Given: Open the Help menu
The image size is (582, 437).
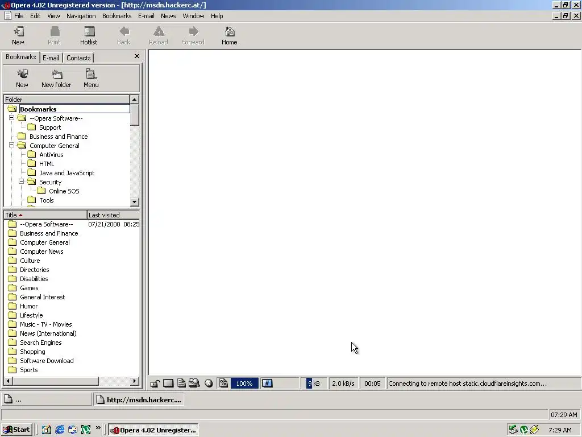Looking at the screenshot, I should coord(217,16).
